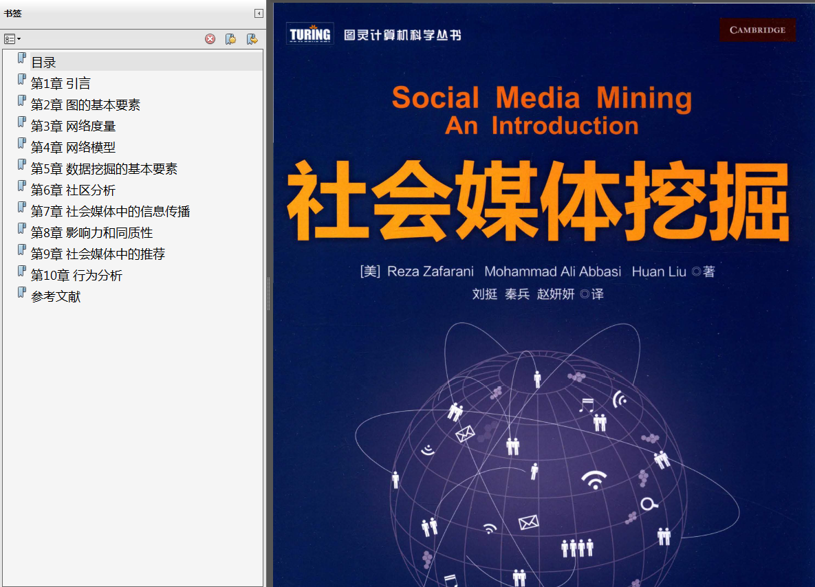Open bookmark 第2章 图的基本要素

click(85, 105)
